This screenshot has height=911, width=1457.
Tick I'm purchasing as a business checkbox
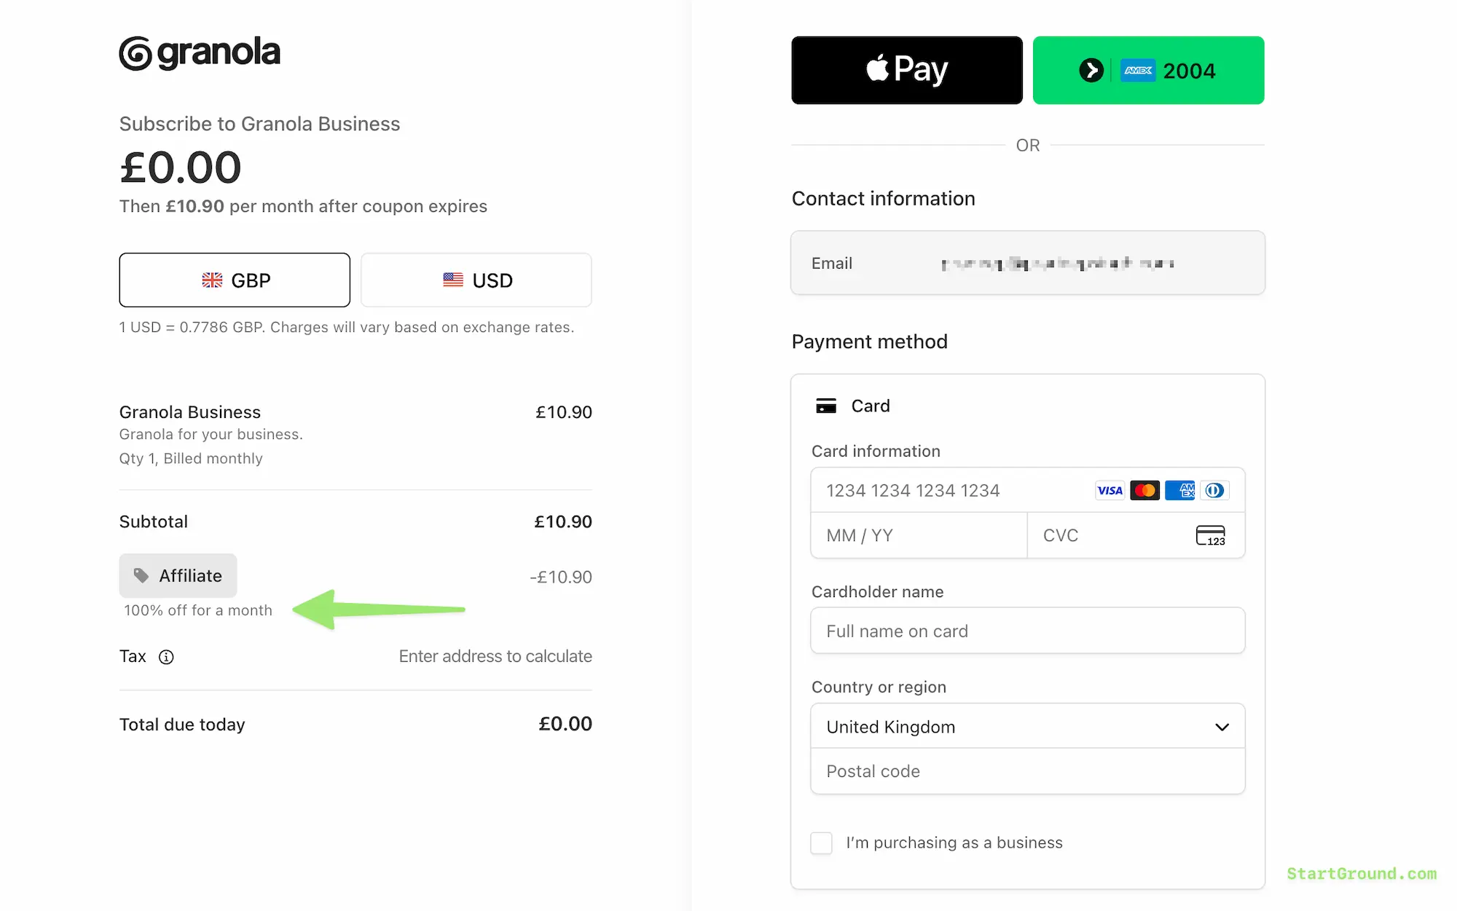point(821,843)
